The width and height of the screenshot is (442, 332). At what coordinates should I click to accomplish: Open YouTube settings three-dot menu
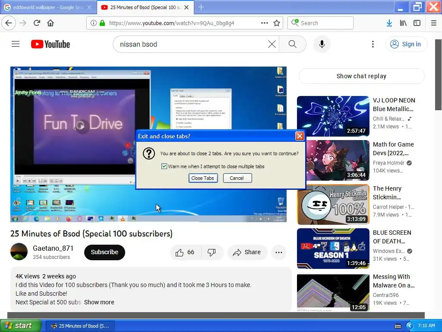point(373,44)
